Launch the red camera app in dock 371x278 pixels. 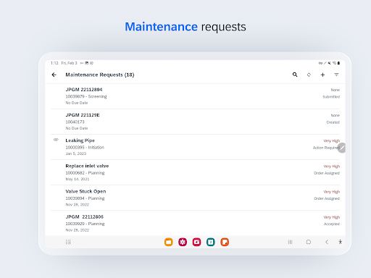click(196, 242)
